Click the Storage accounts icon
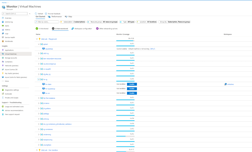This screenshot has width=252, height=152. [x=3, y=58]
